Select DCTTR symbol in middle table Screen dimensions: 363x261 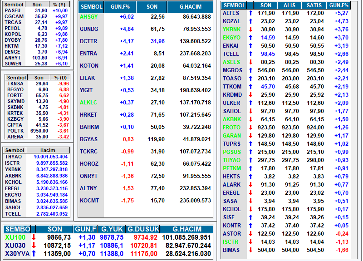click(x=88, y=41)
